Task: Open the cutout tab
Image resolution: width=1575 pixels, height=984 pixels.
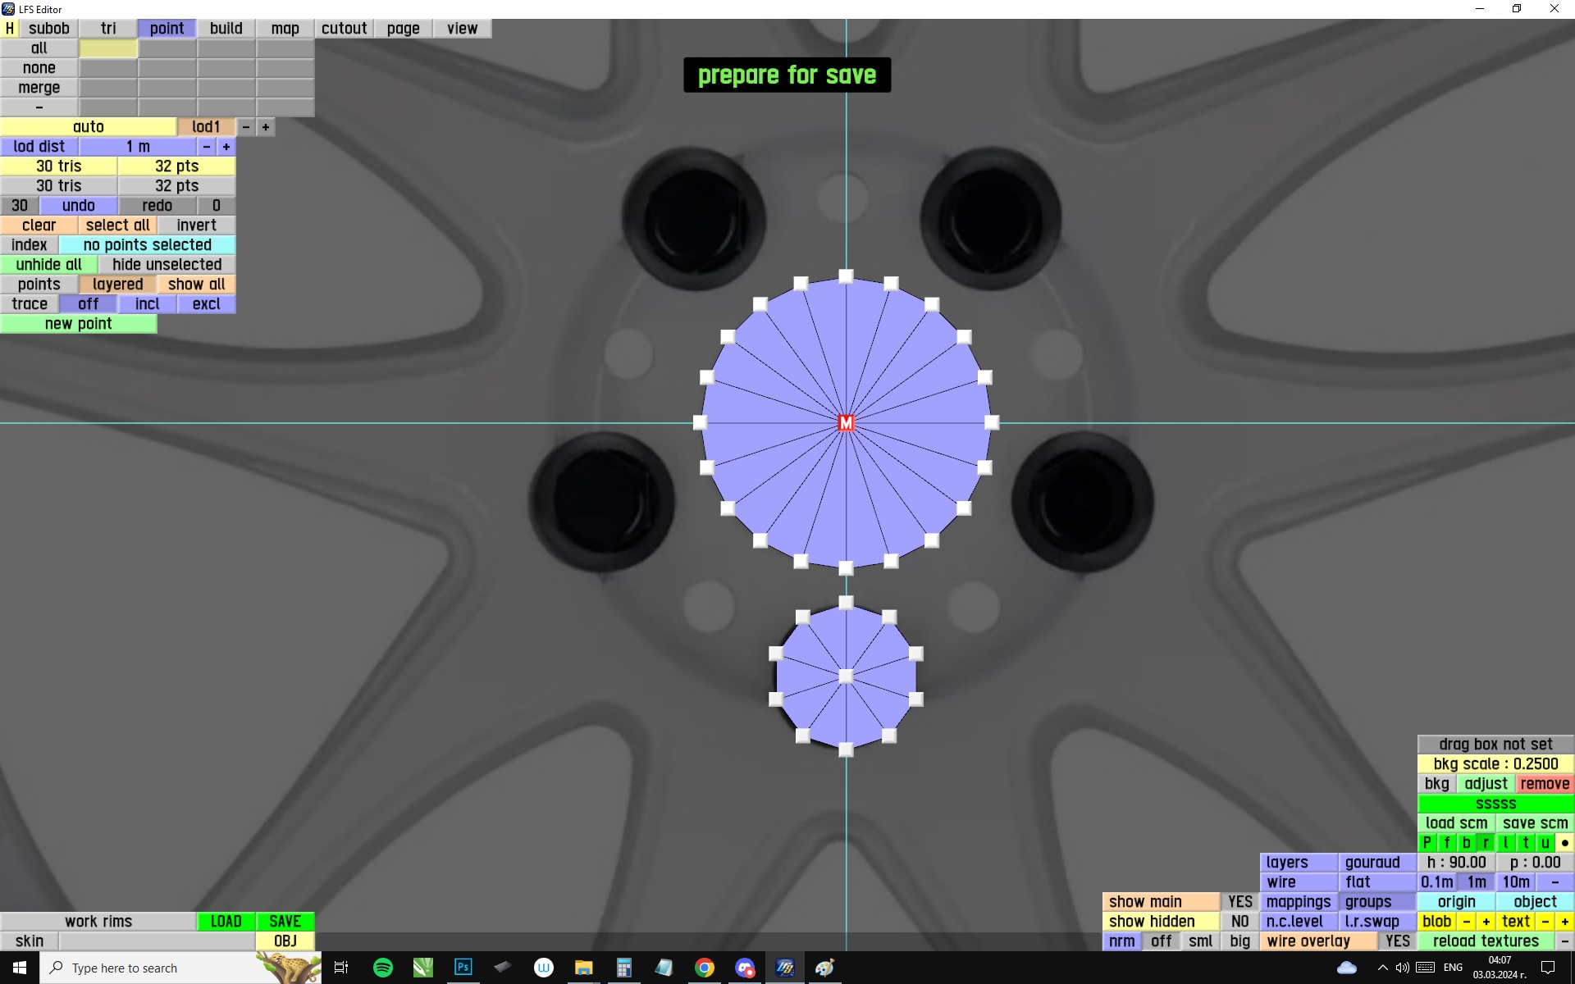Action: click(x=344, y=29)
